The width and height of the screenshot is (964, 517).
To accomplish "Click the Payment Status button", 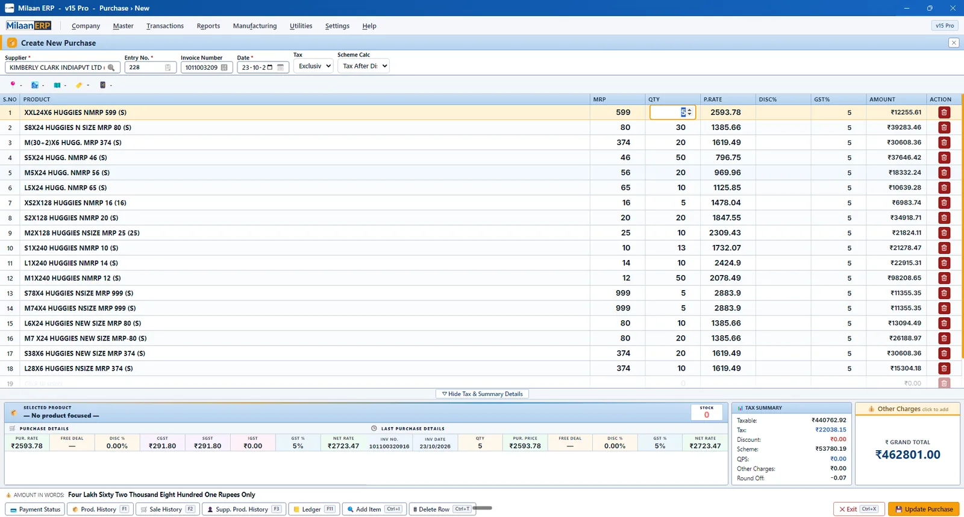I will 35,509.
